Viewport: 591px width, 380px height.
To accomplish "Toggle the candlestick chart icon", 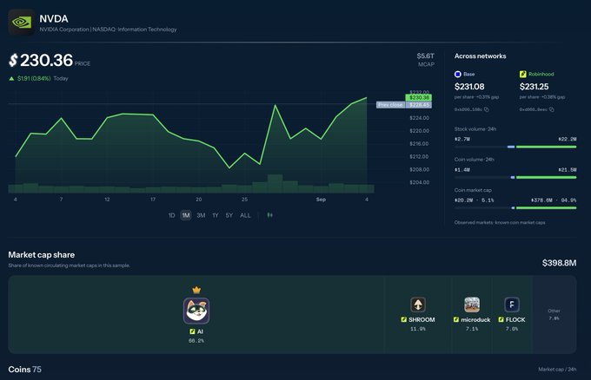I will [270, 215].
